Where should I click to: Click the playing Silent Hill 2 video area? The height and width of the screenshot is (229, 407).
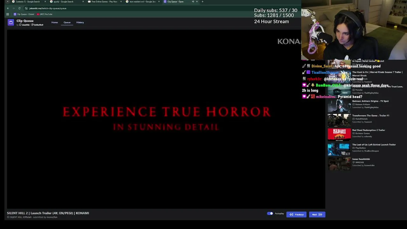pyautogui.click(x=166, y=119)
